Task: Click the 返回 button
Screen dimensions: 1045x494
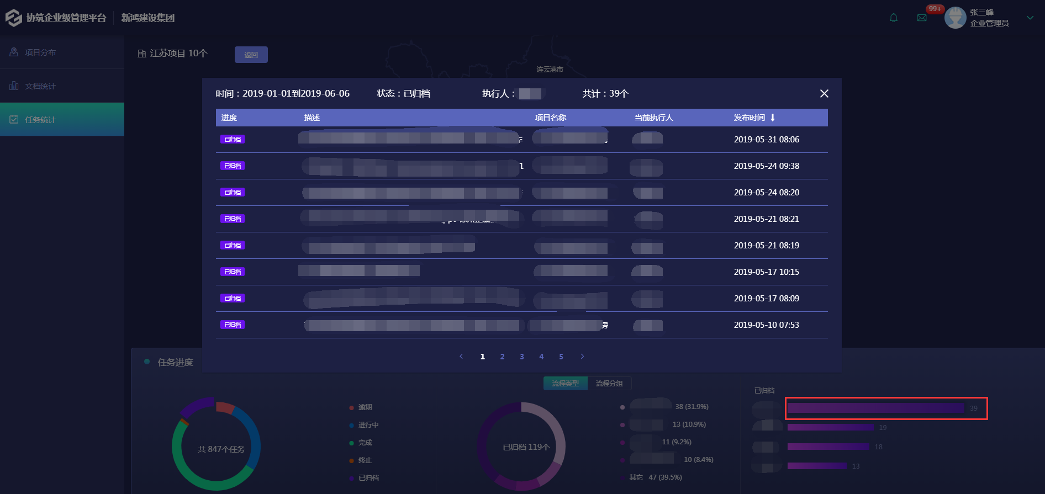Action: pyautogui.click(x=251, y=55)
